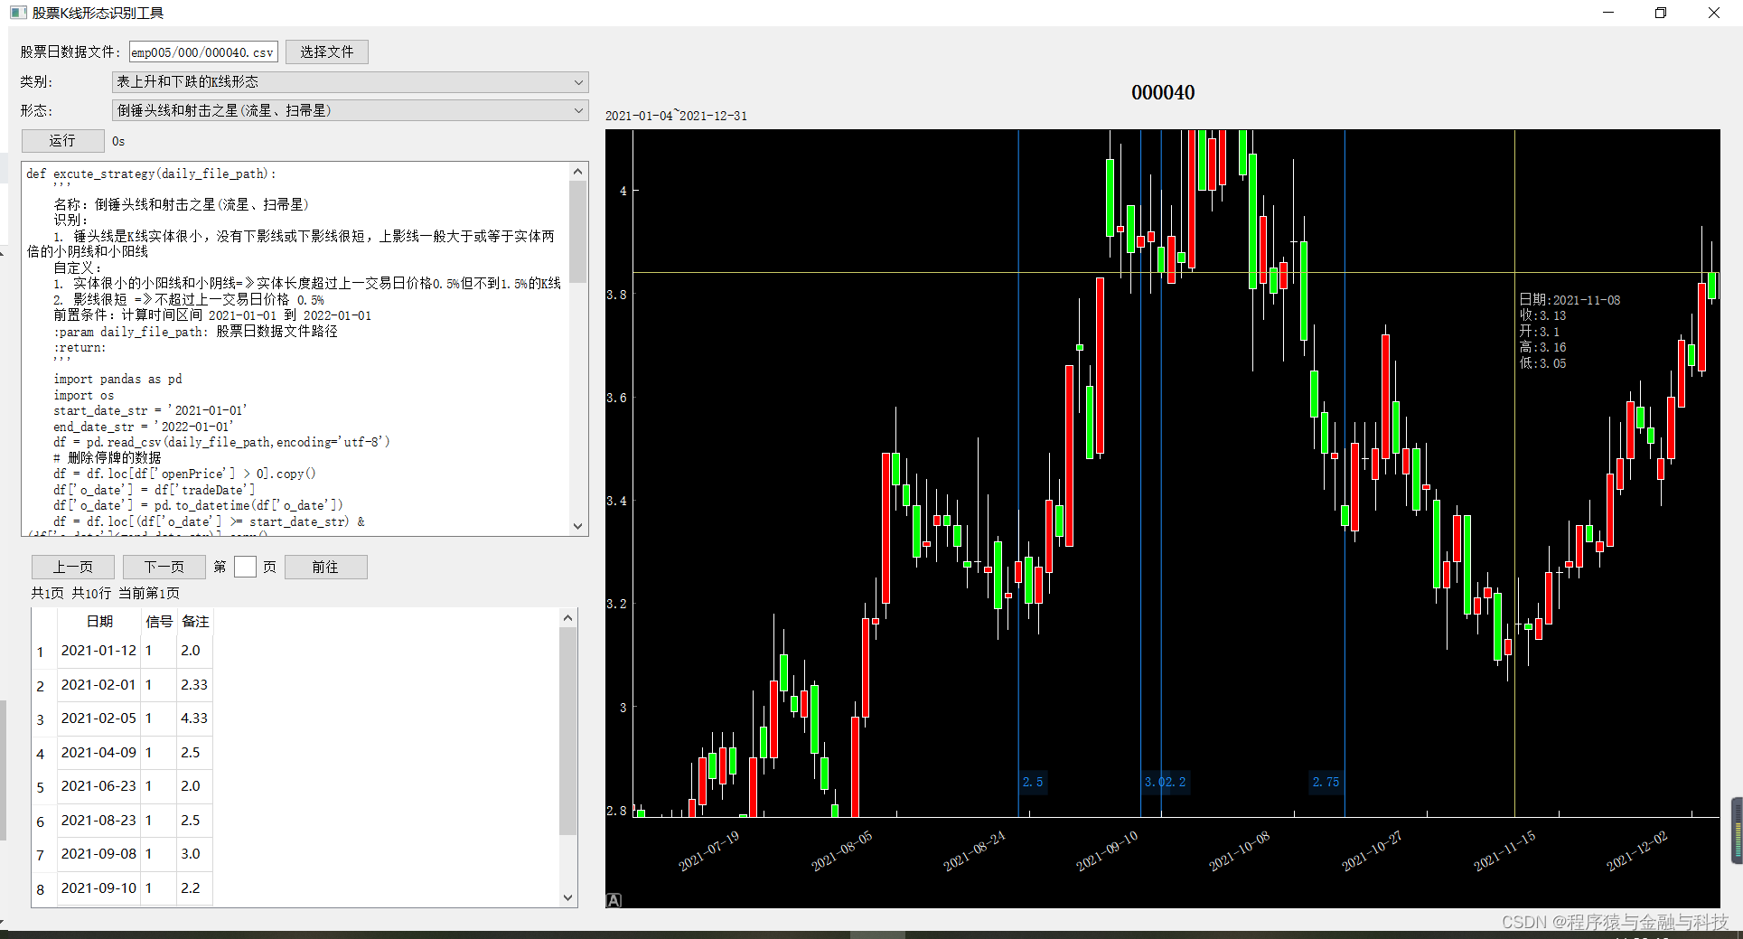The image size is (1743, 939).
Task: Click the code editor scrollbar thumb
Action: click(578, 231)
